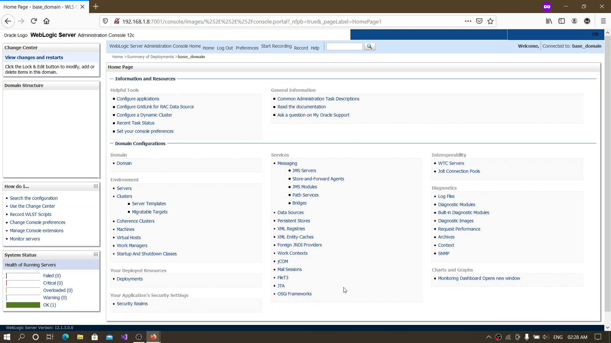
Task: Show hidden system tray icons
Action: click(x=488, y=337)
